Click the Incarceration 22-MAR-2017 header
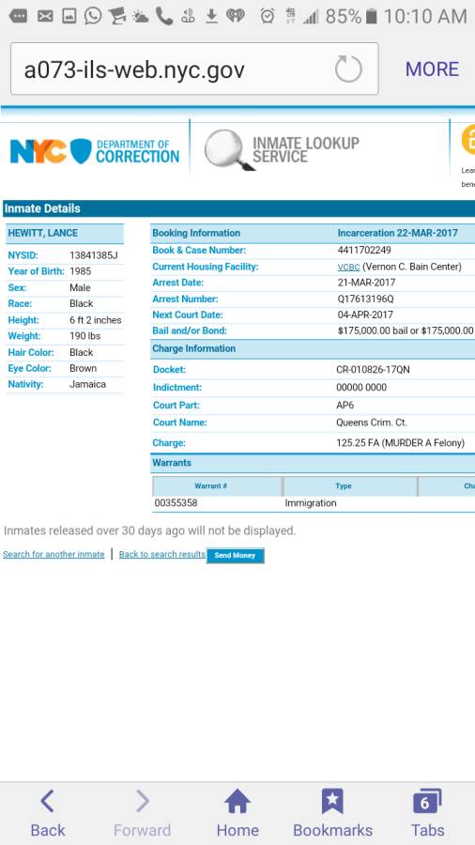Image resolution: width=475 pixels, height=845 pixels. pyautogui.click(x=397, y=234)
